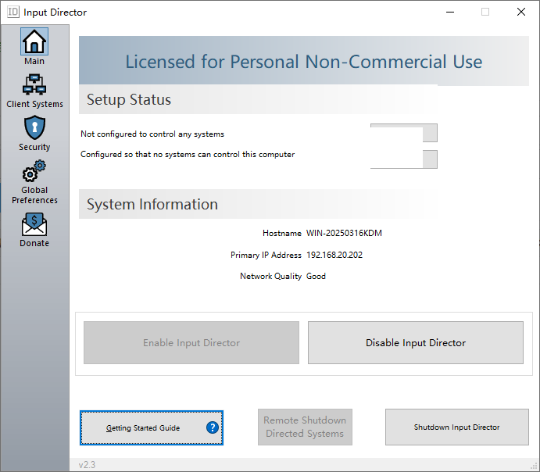Screen dimensions: 540x472
Task: Open the Main home icon
Action: click(x=34, y=41)
